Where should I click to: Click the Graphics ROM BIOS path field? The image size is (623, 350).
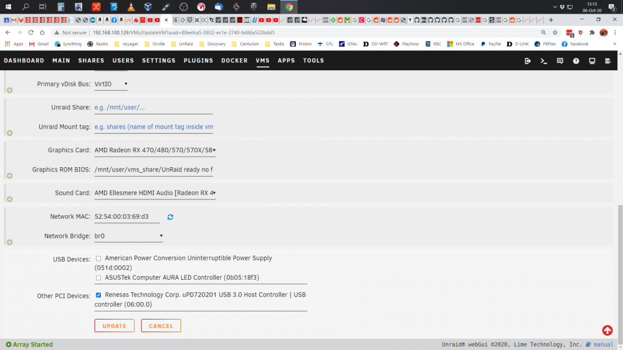153,170
